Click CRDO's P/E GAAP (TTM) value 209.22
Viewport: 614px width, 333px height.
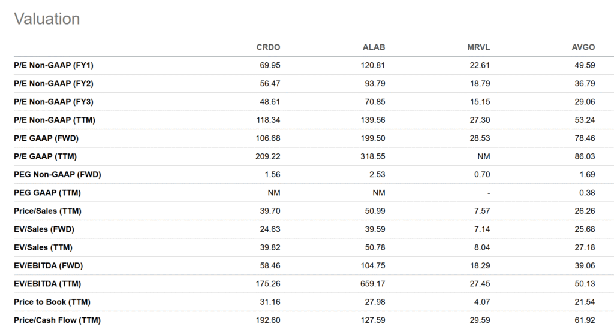point(268,156)
